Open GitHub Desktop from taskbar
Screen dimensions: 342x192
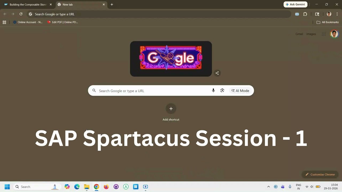coord(116,187)
